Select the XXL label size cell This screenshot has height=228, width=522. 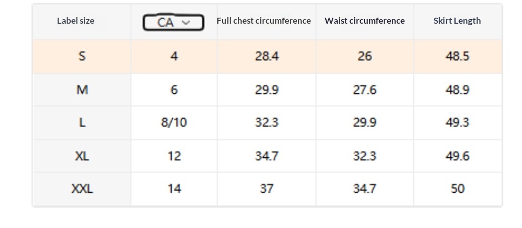coord(82,189)
